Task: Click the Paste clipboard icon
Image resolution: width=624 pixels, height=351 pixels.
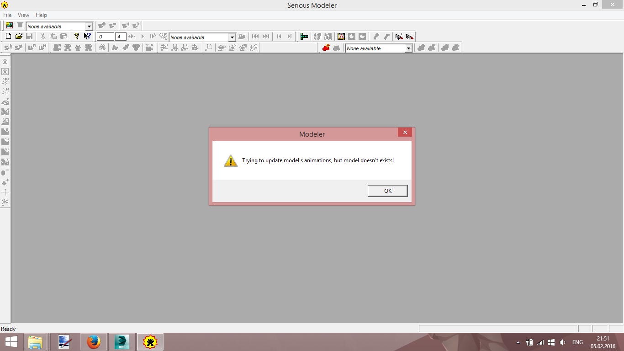Action: [x=63, y=37]
